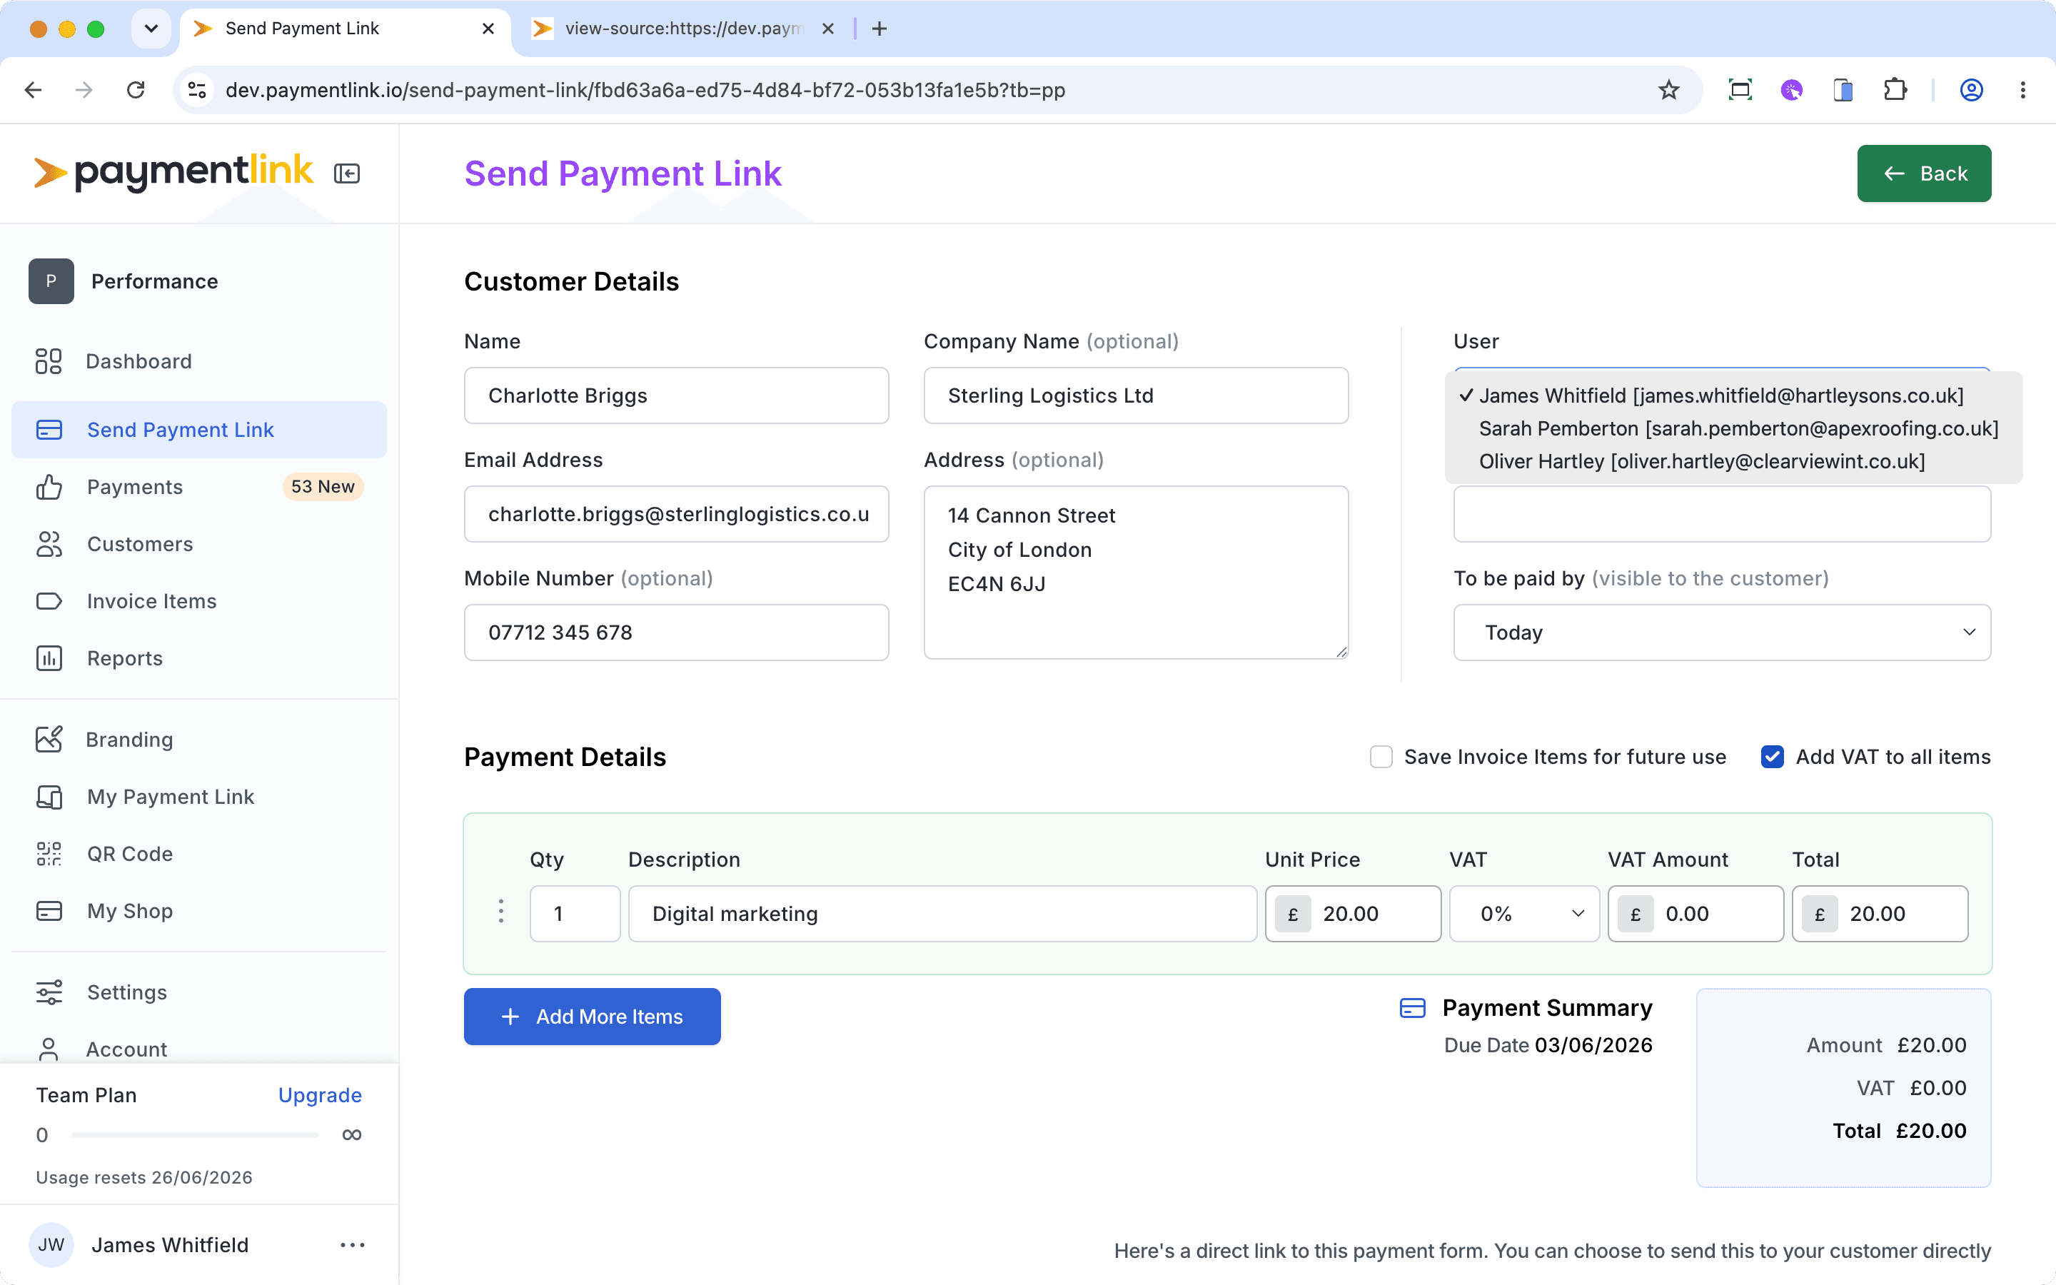2056x1285 pixels.
Task: Close the view-source tab
Action: coord(827,29)
